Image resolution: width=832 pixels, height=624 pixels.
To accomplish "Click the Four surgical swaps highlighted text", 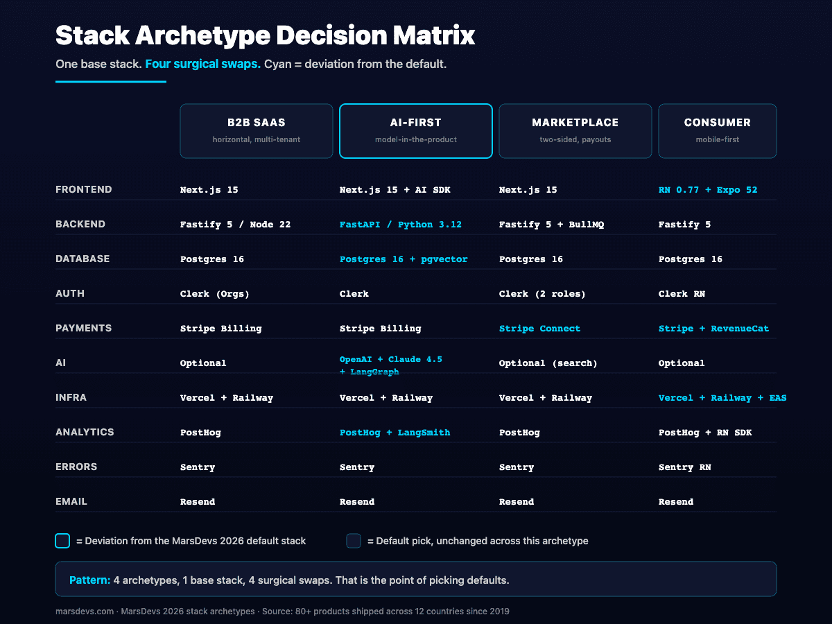I will (202, 64).
